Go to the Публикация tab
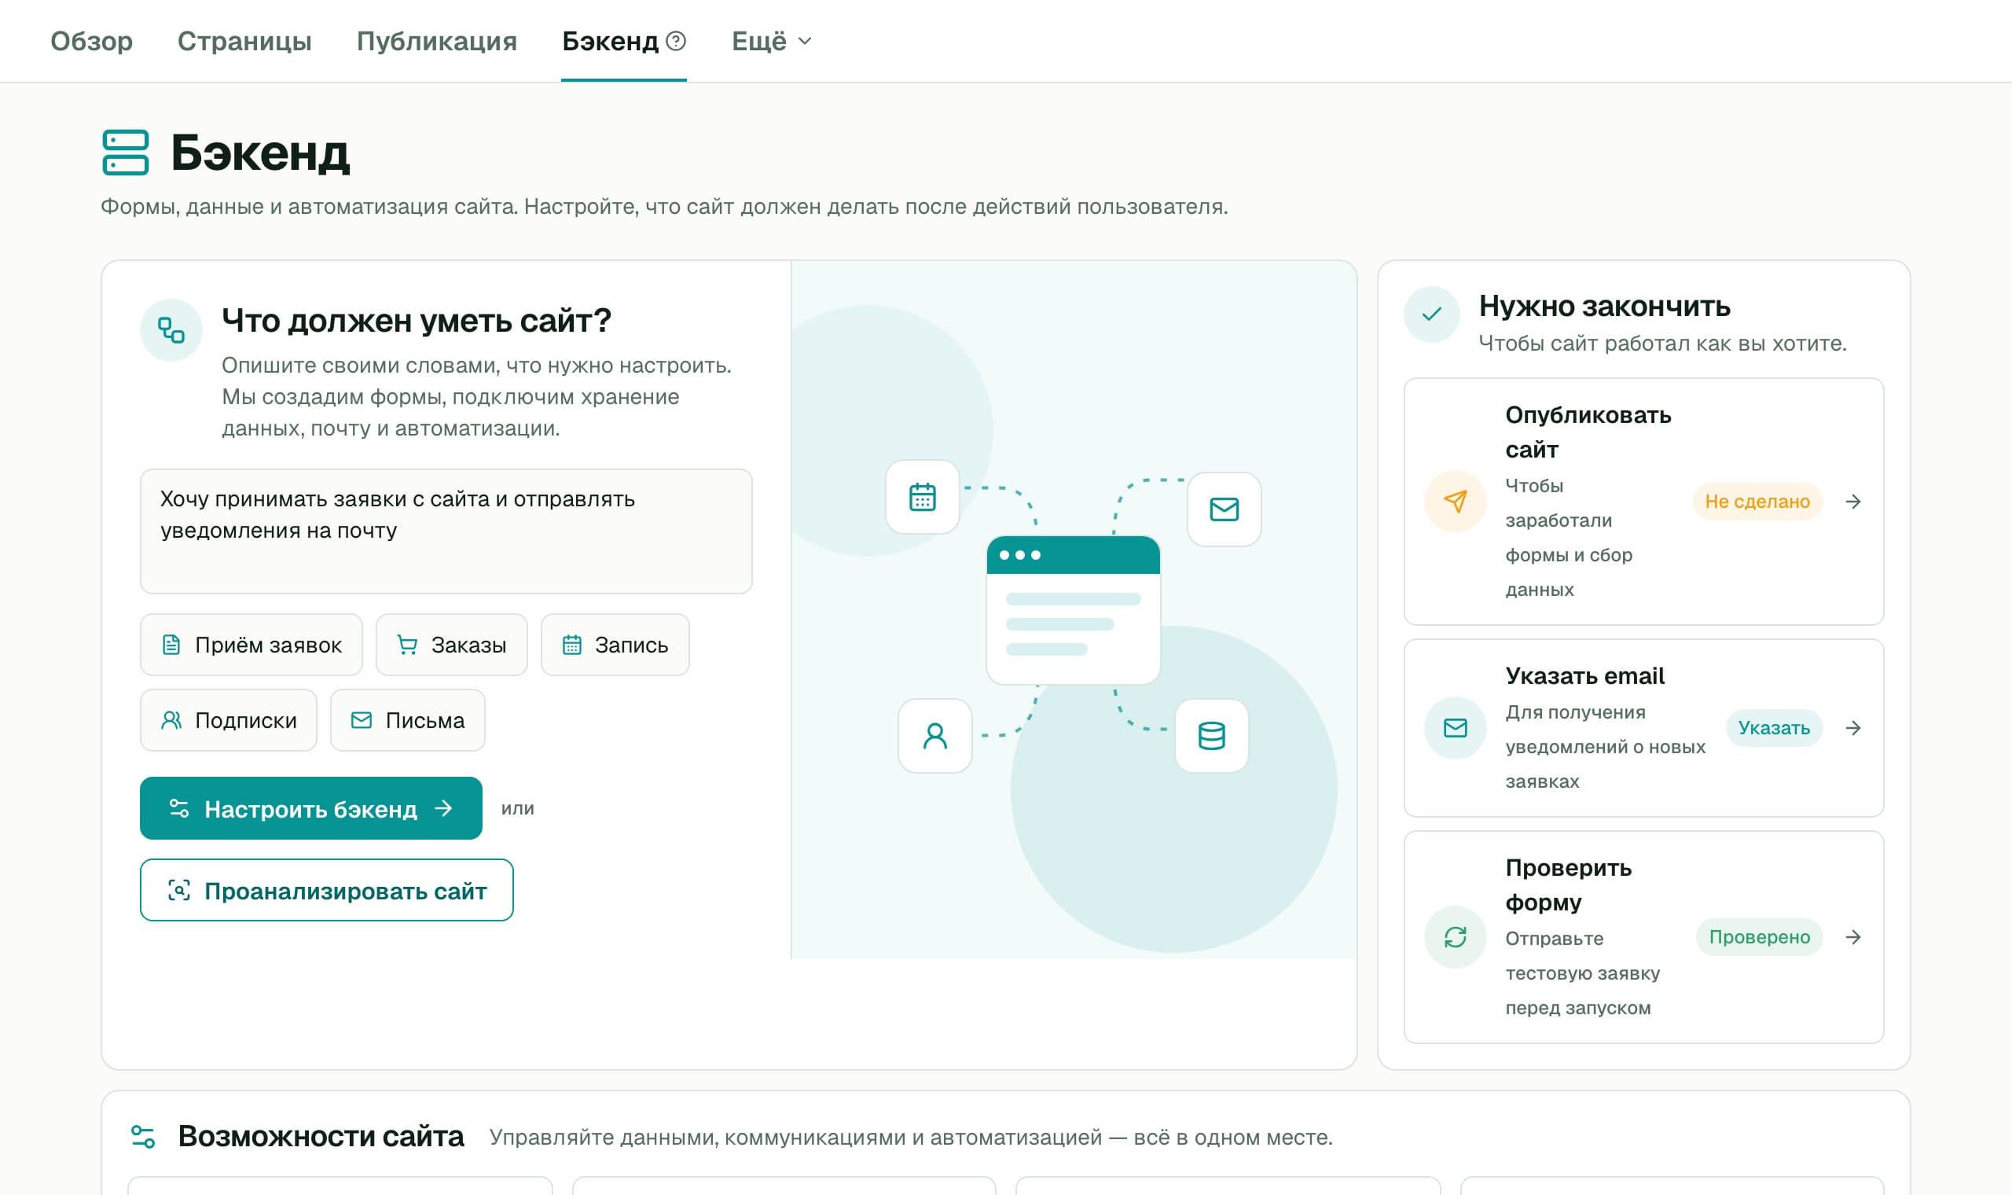2012x1195 pixels. [x=437, y=41]
